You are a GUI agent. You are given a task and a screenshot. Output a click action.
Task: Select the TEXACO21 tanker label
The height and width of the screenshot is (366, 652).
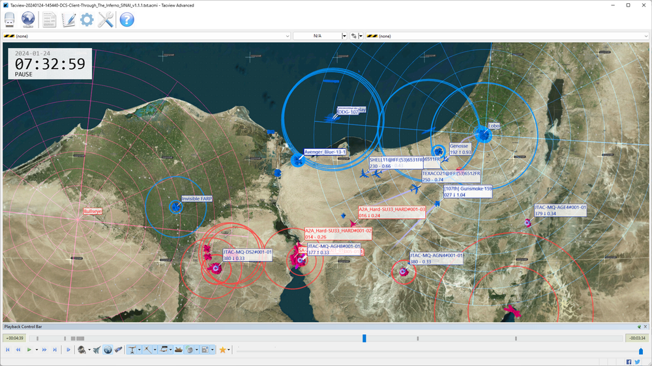tap(451, 176)
